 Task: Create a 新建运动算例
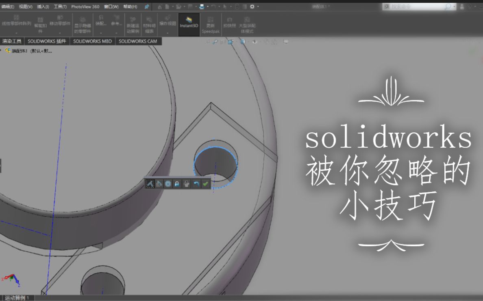pos(133,24)
